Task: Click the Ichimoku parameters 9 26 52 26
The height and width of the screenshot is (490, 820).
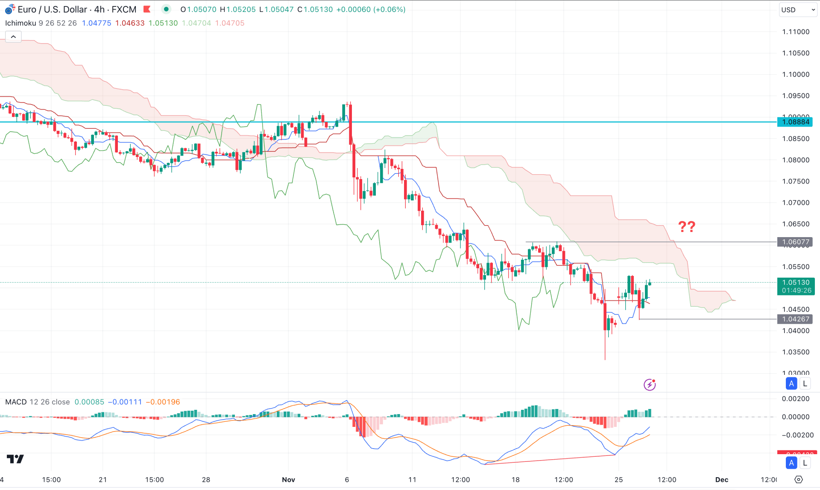Action: 58,23
